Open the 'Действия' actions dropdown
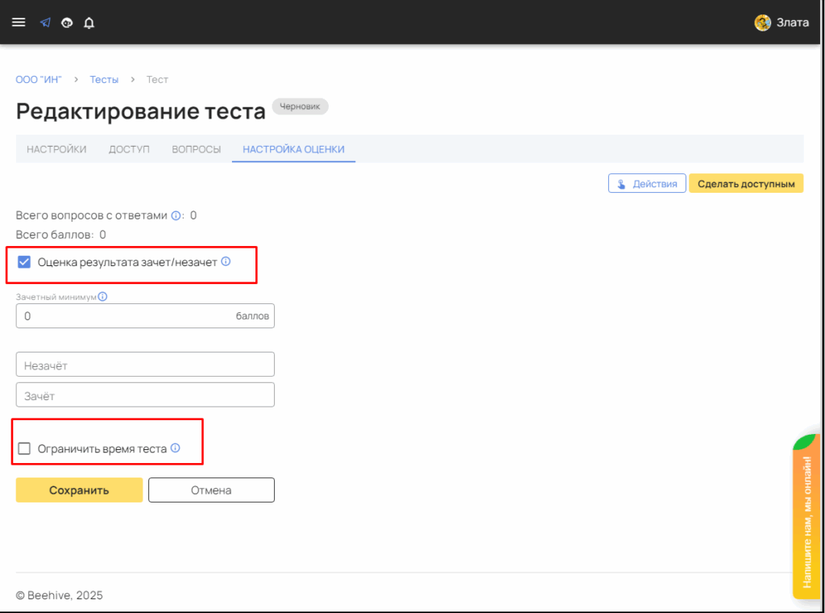 point(647,184)
